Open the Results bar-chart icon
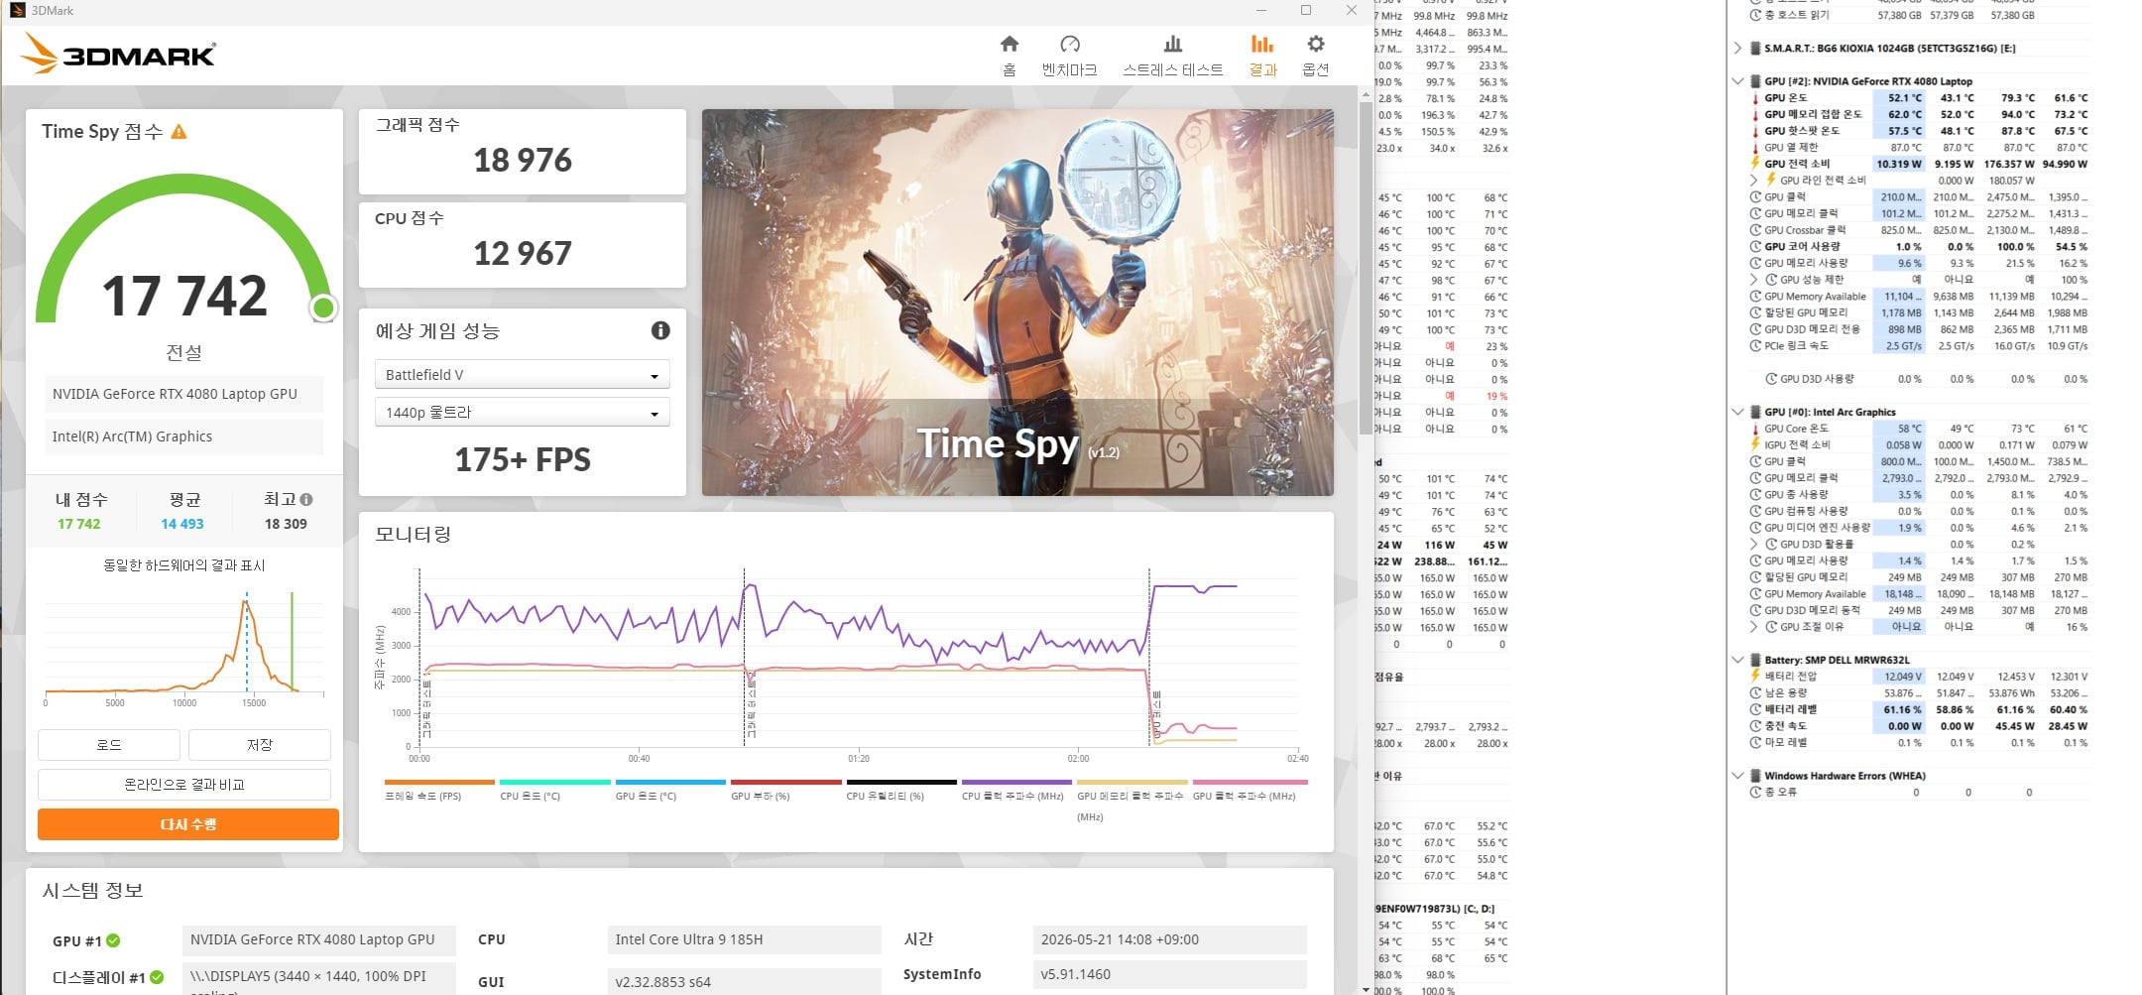The image size is (2142, 995). point(1262,44)
